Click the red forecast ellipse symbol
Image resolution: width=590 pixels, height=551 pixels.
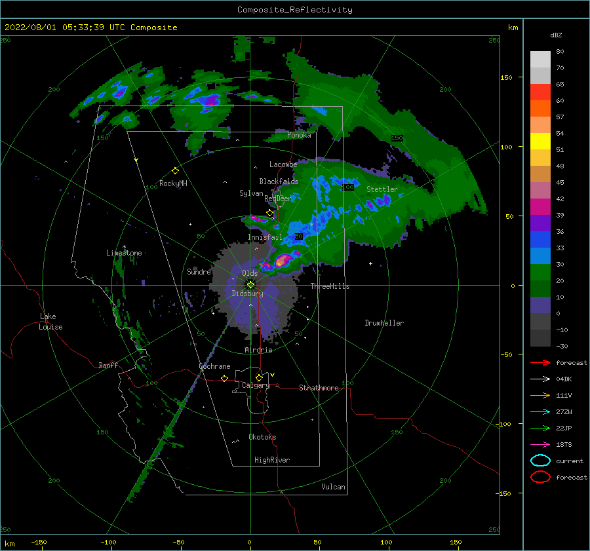point(540,477)
